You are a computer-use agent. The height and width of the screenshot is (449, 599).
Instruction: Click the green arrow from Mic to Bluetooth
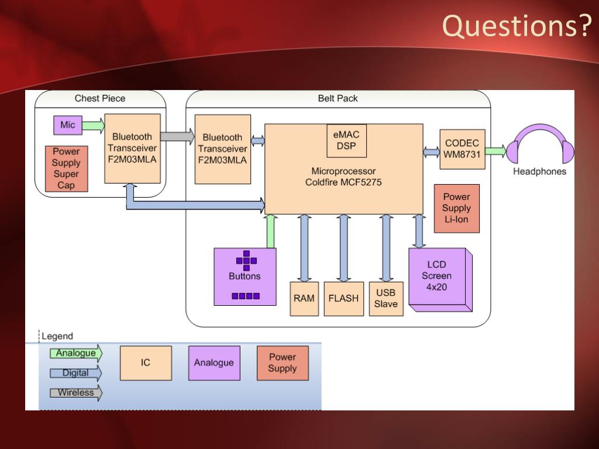tap(93, 126)
